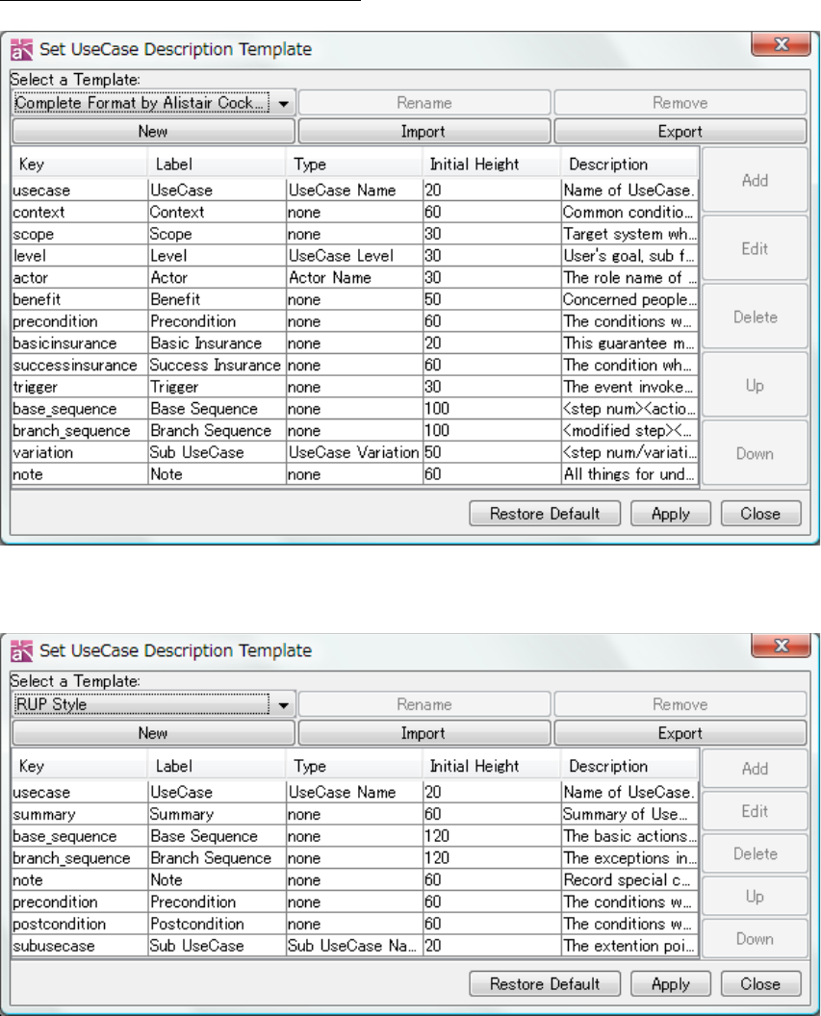The height and width of the screenshot is (1016, 821).
Task: Click the app icon in the RUP Style dialog title bar
Action: click(x=21, y=650)
